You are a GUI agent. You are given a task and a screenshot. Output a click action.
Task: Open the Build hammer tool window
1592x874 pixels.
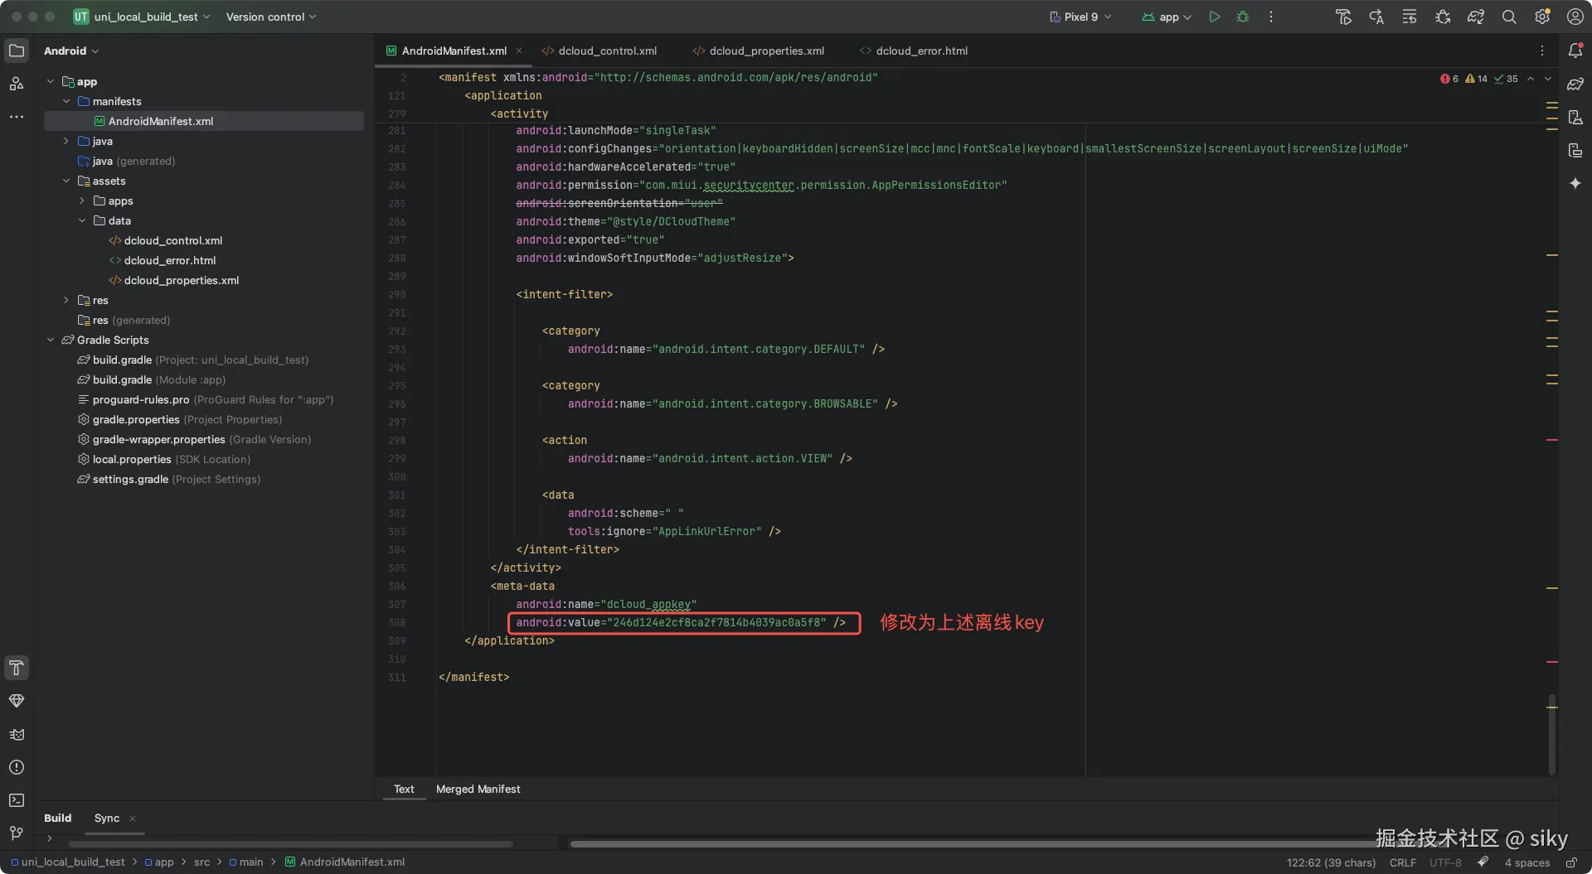[x=17, y=668]
